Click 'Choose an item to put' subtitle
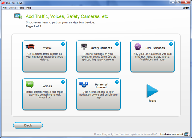This screenshot has width=192, height=138. tap(60, 22)
